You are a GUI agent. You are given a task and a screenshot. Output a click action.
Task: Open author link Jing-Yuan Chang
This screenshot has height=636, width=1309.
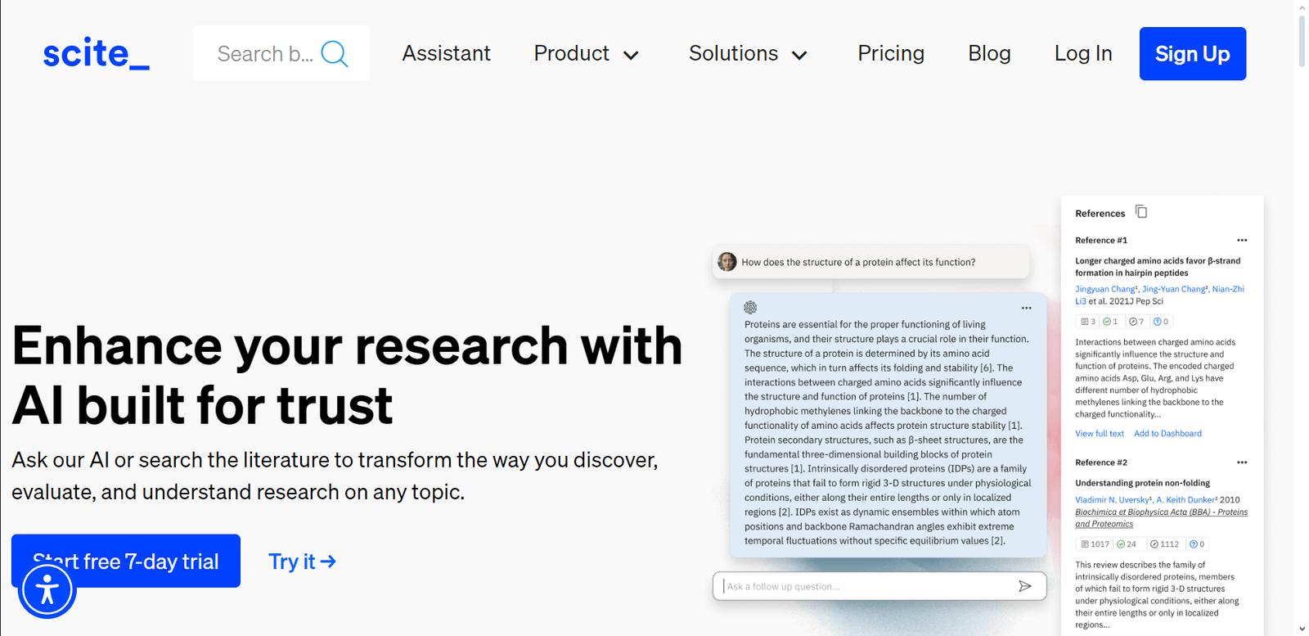pos(1175,289)
